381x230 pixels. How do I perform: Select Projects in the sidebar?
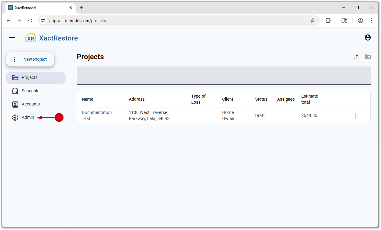30,78
